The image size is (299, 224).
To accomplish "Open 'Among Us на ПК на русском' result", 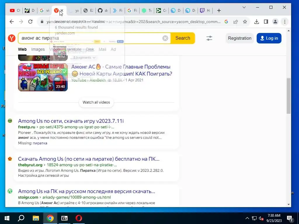I will (86, 191).
